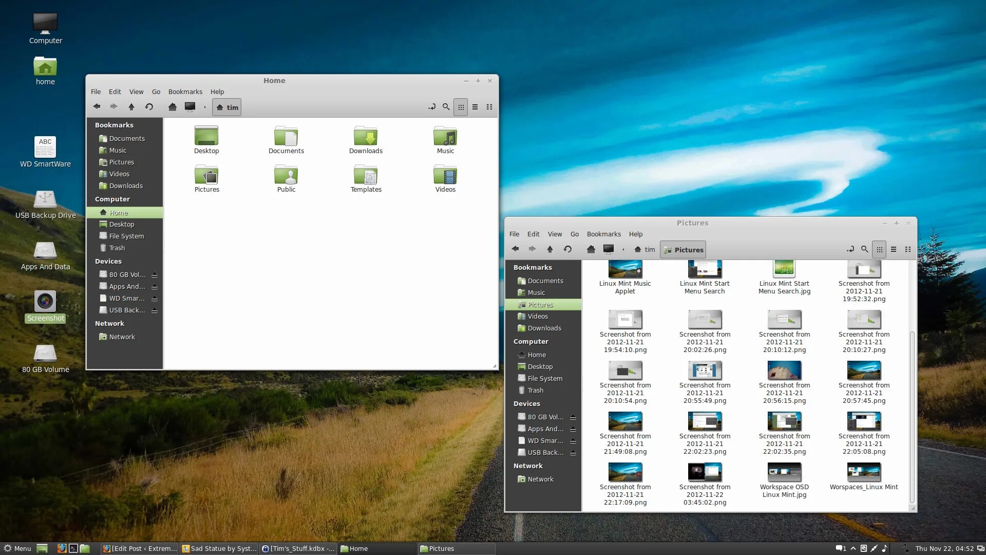Go up one level in Pictures window

[549, 249]
